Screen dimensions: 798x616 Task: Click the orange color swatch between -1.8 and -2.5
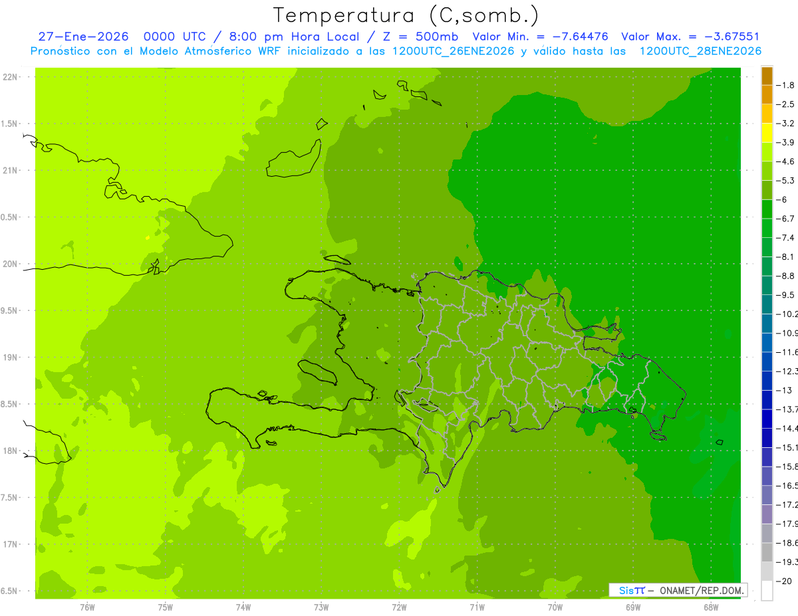[x=767, y=95]
